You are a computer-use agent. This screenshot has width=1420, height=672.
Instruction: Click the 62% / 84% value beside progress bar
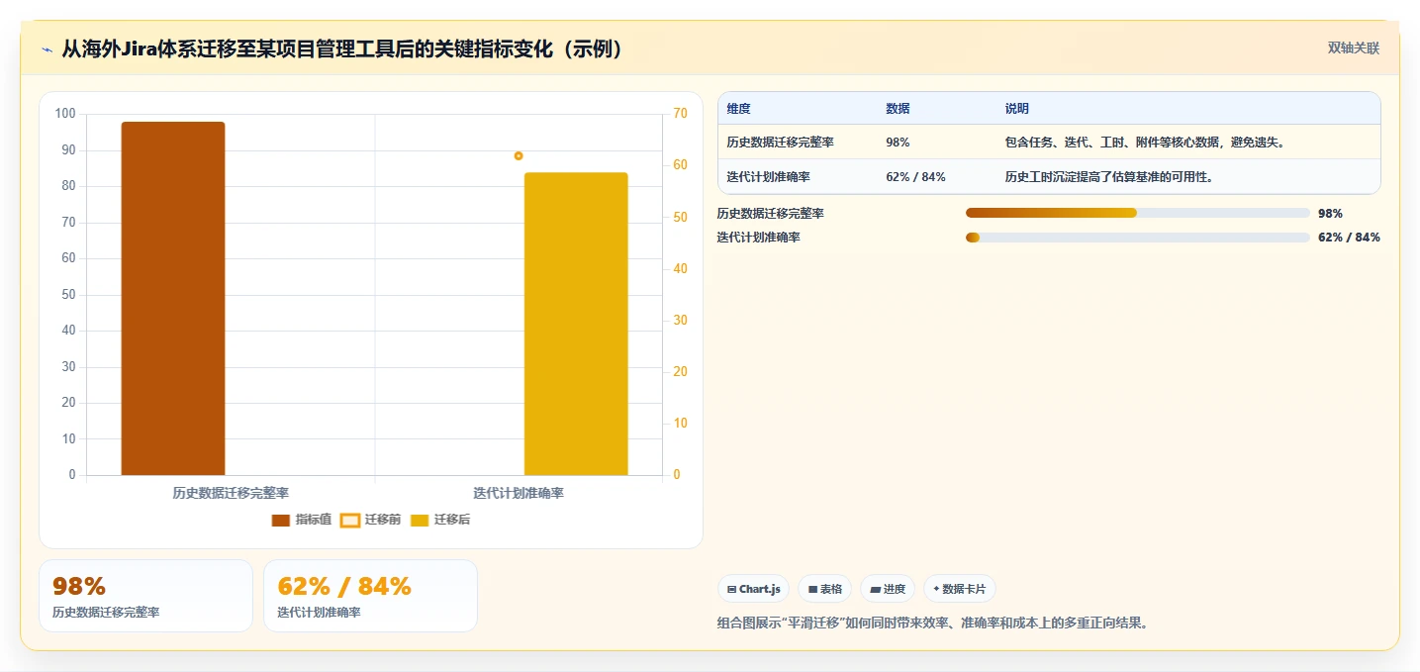pyautogui.click(x=1349, y=238)
